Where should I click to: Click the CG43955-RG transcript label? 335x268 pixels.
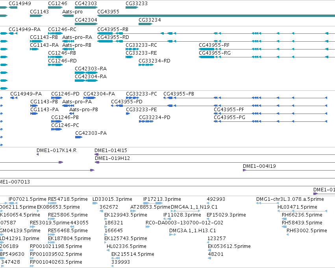215,53
